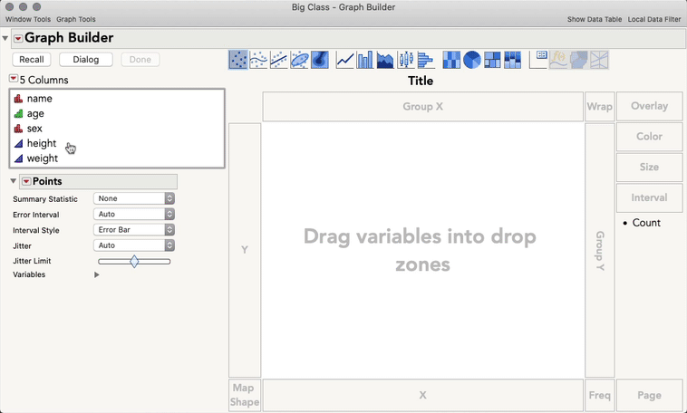The height and width of the screenshot is (413, 687).
Task: Select the Area chart element icon
Action: pos(385,60)
